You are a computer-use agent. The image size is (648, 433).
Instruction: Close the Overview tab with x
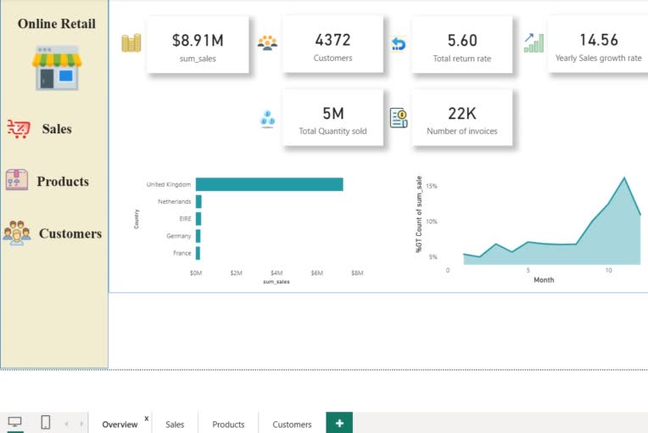146,419
